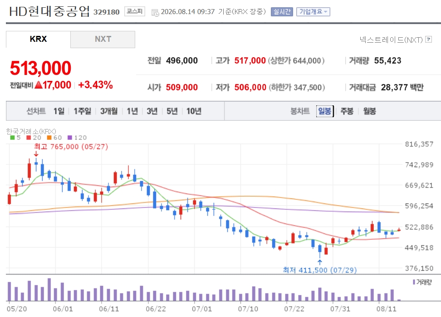Screen dimensions: 441x317
Task: Click the 저가 506,000 value
Action: pos(250,87)
